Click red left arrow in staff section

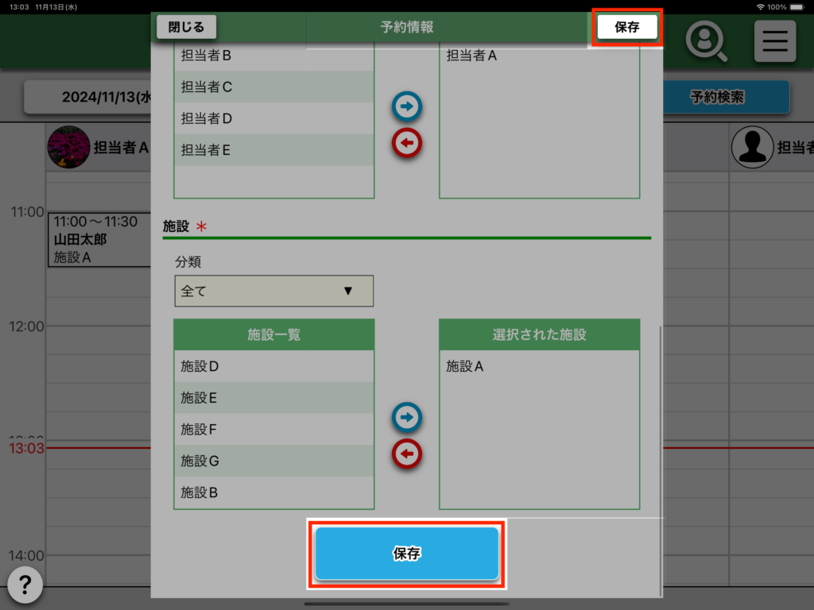[407, 143]
